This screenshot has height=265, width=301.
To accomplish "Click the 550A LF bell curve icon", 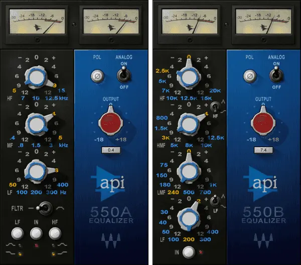I will click(11, 245).
